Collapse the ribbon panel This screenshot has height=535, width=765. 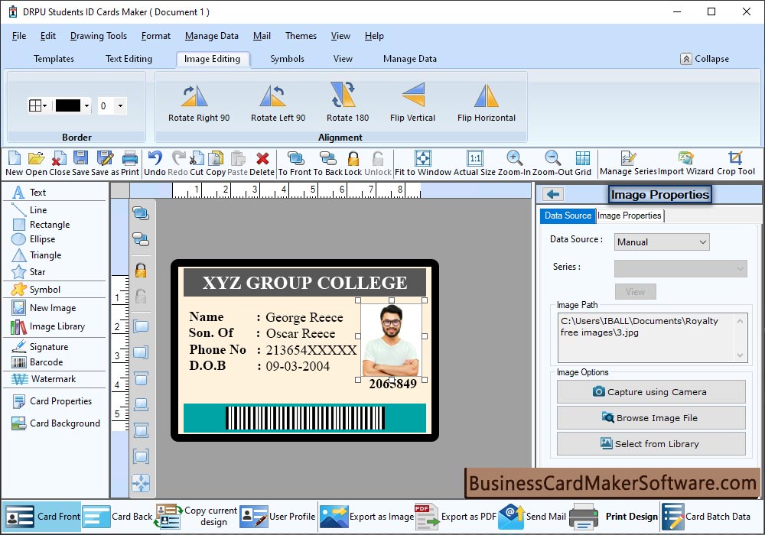[705, 59]
